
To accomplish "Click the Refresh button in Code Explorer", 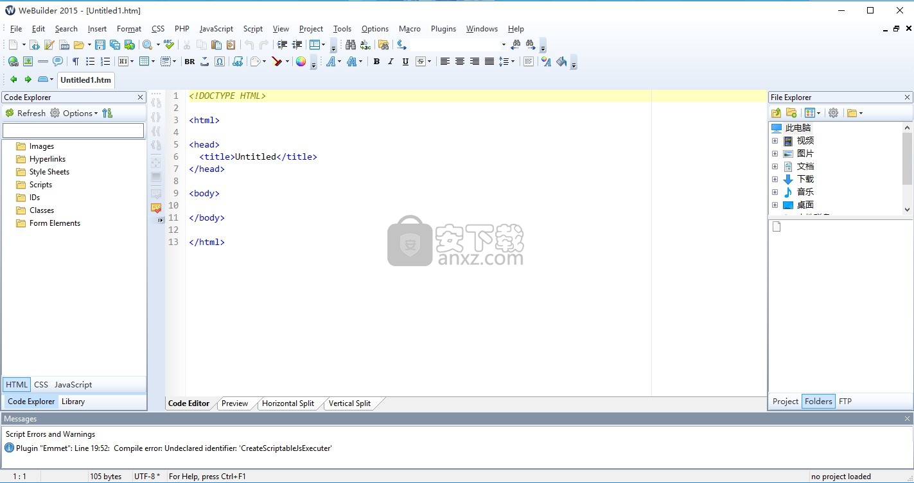I will 26,113.
